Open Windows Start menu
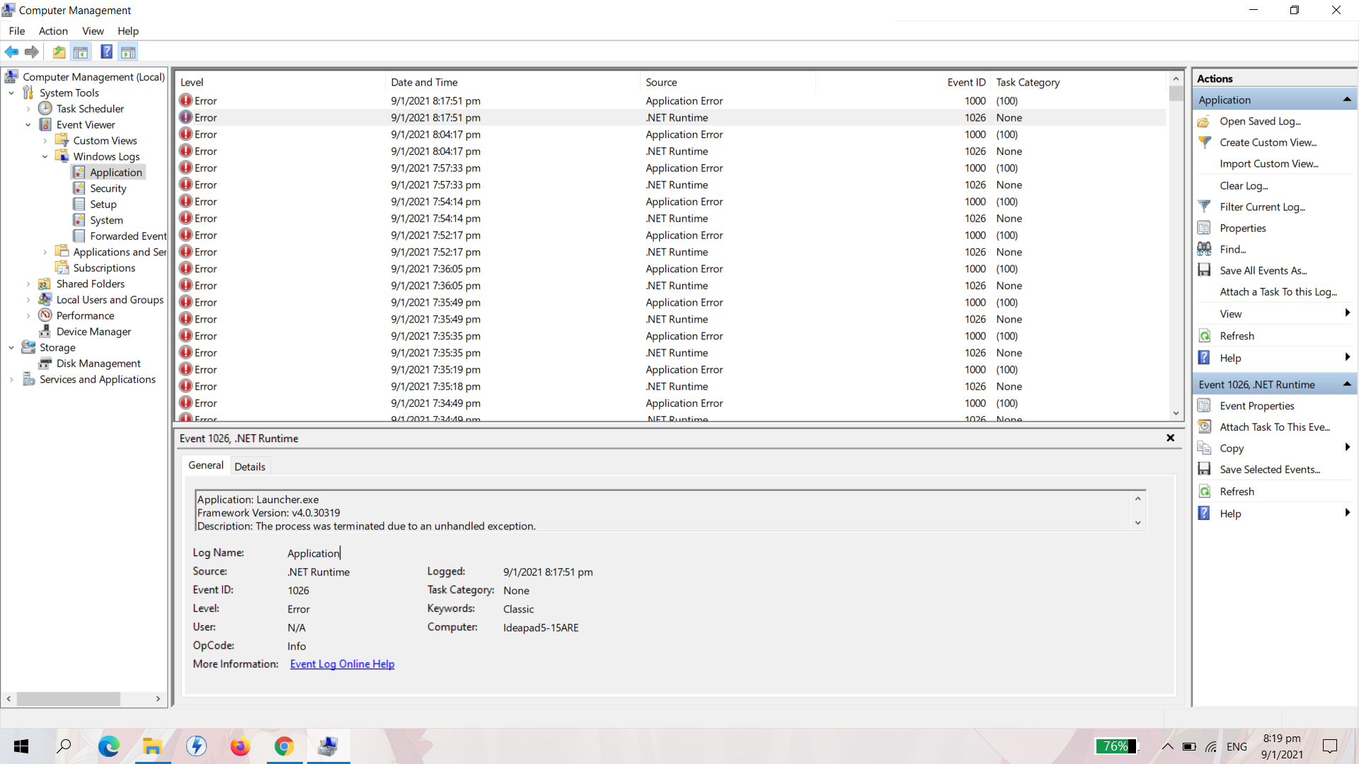Image resolution: width=1359 pixels, height=764 pixels. pyautogui.click(x=21, y=746)
